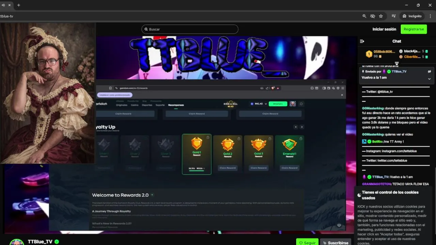Click the gold rank 1 hexagon badge

(x=369, y=54)
